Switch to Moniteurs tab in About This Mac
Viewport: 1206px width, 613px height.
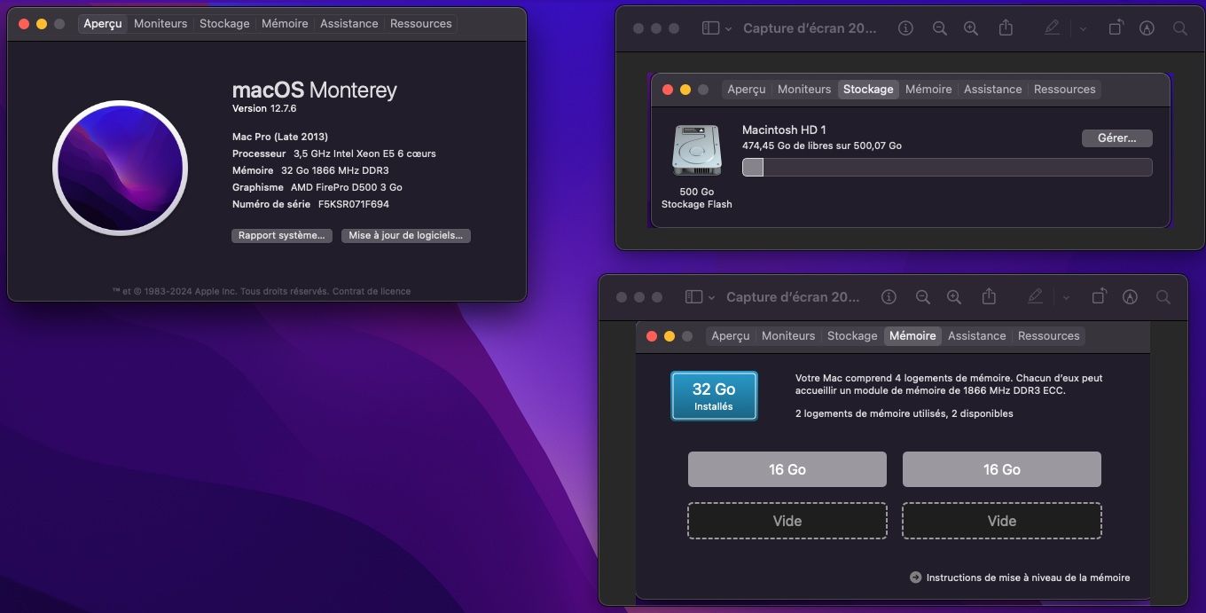[x=161, y=24]
